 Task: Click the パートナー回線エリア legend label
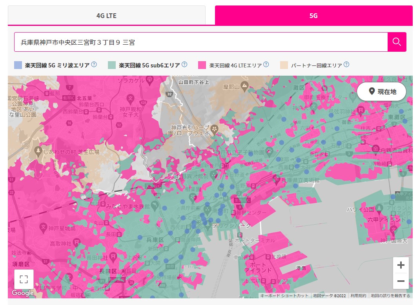[316, 65]
